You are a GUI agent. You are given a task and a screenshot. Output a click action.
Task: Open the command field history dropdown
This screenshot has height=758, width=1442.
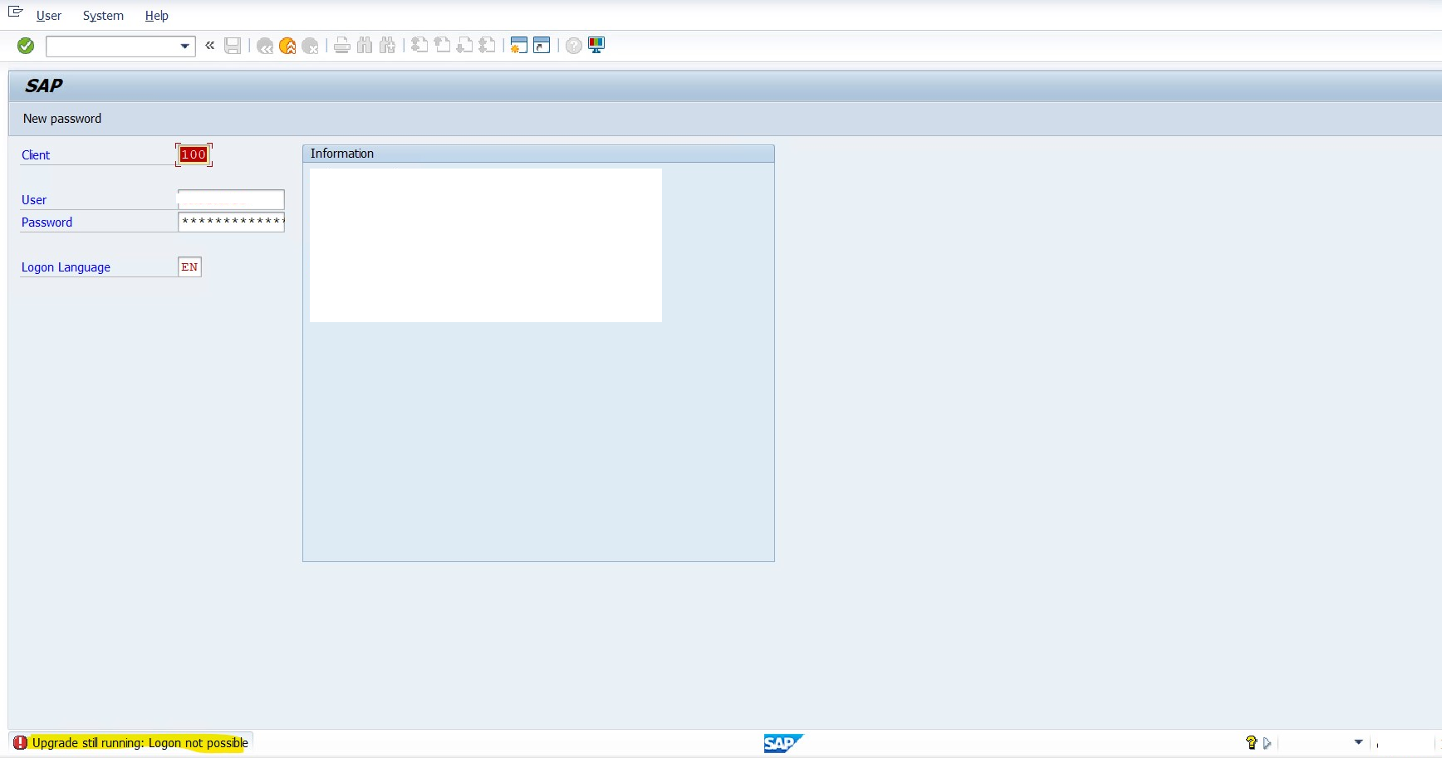[185, 46]
